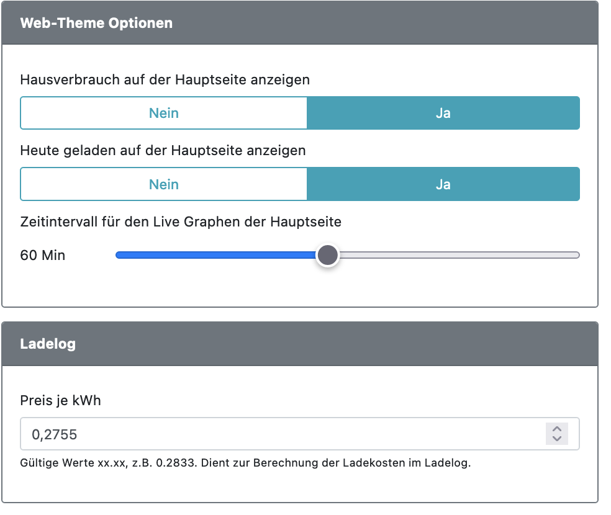611x515 pixels.
Task: Click the blue filled slider track section
Action: coord(217,255)
